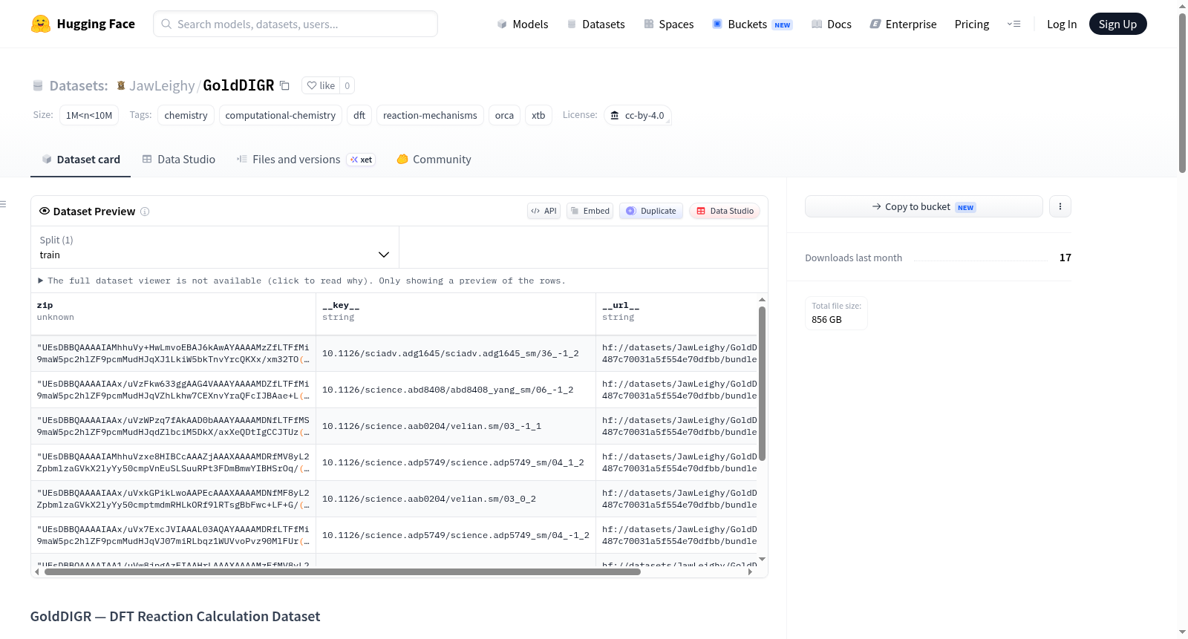
Task: Open the left sidebar hamburger menu
Action: 3,204
